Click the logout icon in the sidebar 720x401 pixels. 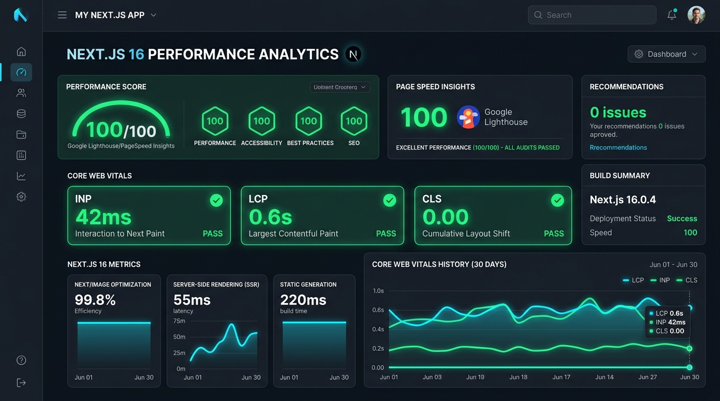click(21, 383)
